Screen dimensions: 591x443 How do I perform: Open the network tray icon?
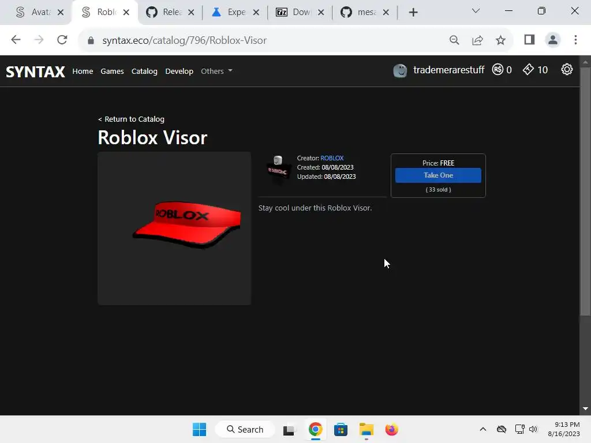[520, 429]
